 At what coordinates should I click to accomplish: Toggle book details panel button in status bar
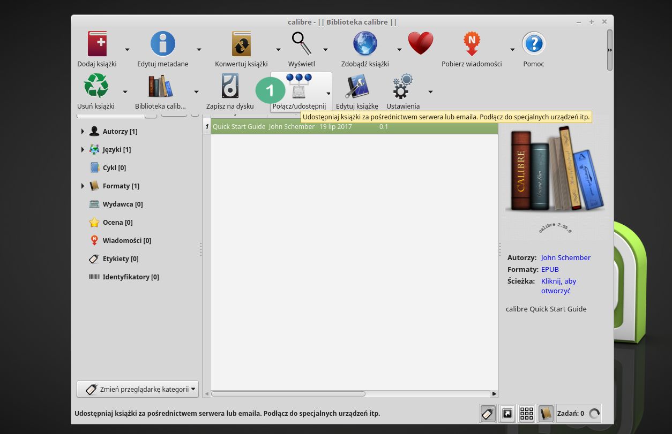tap(546, 413)
